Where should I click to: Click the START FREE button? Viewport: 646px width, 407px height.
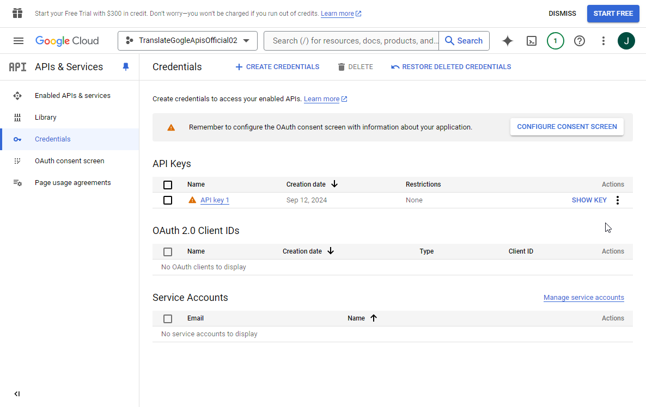(x=613, y=14)
